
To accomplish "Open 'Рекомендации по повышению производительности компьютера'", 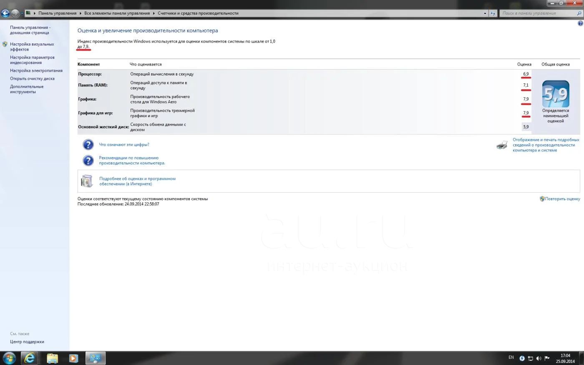I will coord(132,161).
